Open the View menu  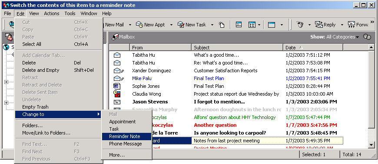coord(34,13)
